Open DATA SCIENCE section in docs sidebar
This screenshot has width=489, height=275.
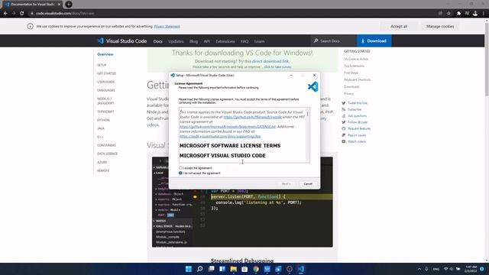coord(107,154)
